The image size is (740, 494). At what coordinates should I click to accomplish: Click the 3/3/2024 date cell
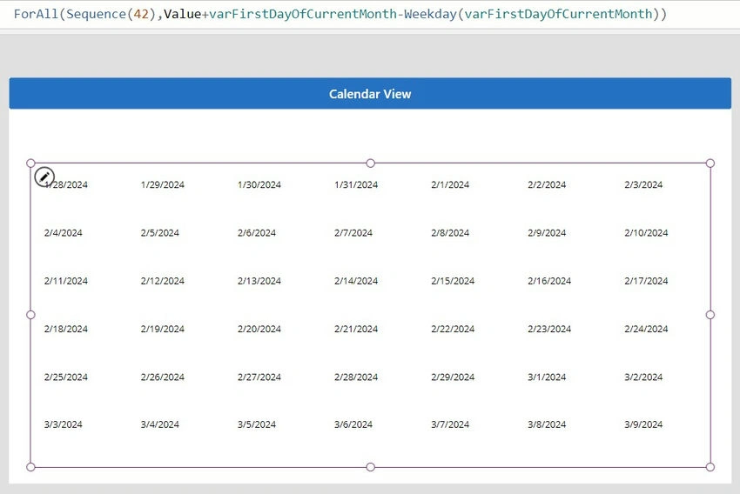(x=64, y=424)
